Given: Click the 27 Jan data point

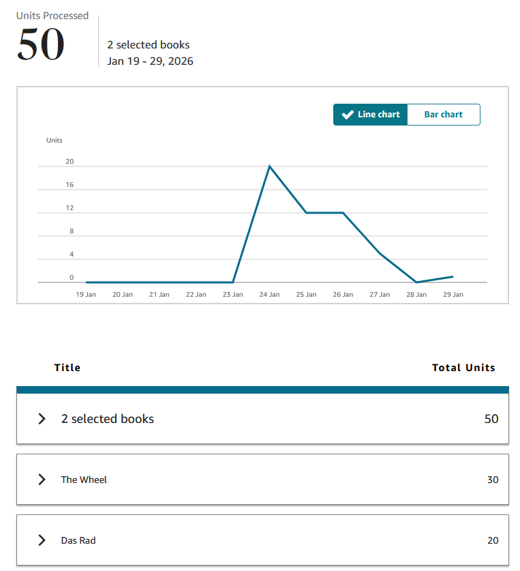Looking at the screenshot, I should click(380, 253).
